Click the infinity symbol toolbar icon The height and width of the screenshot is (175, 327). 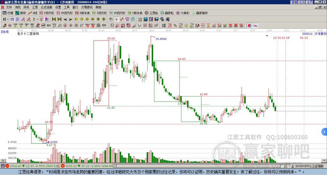click(x=255, y=26)
